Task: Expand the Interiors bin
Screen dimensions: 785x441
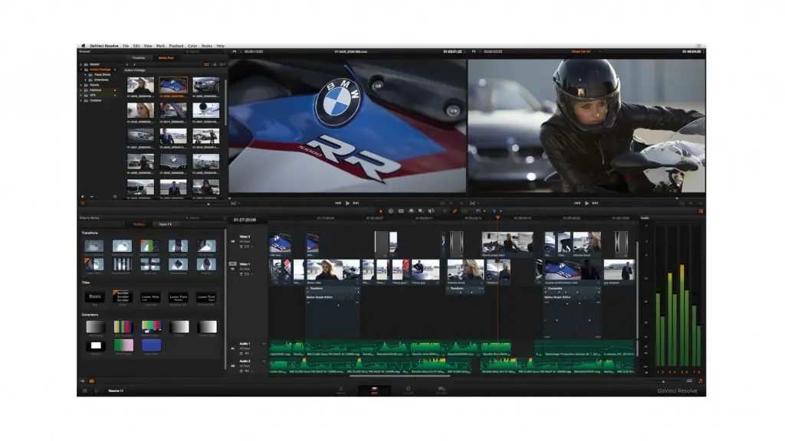Action: (x=81, y=90)
